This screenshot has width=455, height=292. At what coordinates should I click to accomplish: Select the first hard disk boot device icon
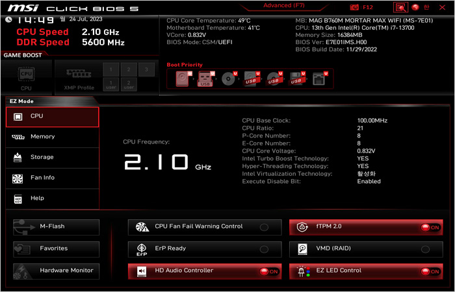point(180,79)
